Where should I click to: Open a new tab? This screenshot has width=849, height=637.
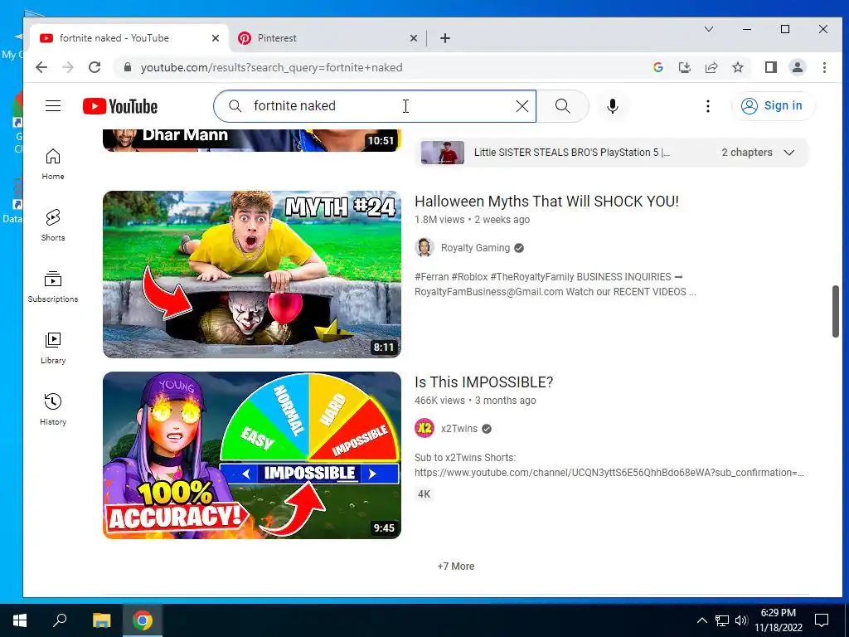[x=445, y=38]
